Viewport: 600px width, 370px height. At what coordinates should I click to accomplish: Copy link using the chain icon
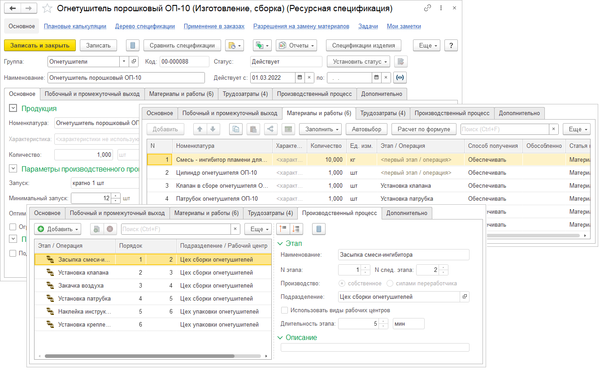(428, 9)
